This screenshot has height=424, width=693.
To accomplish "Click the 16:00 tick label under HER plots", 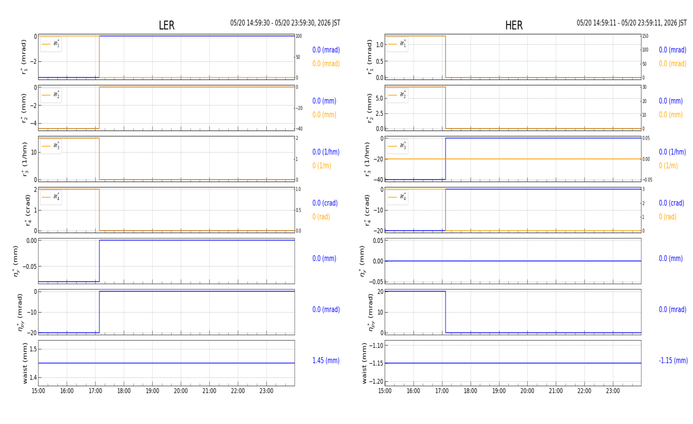I will coord(413,391).
